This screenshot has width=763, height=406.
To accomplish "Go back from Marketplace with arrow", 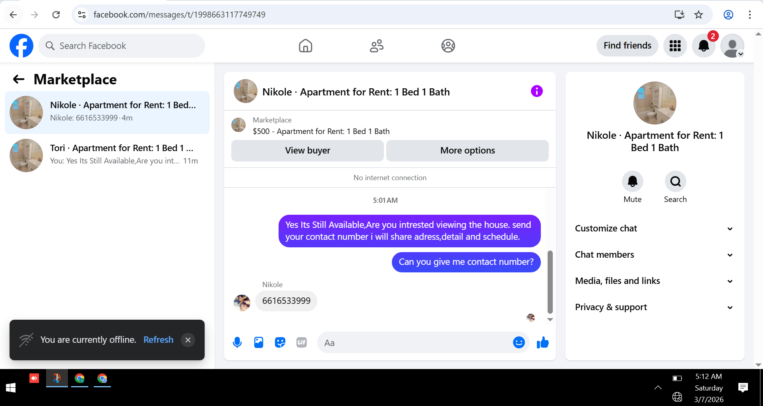I will tap(19, 79).
